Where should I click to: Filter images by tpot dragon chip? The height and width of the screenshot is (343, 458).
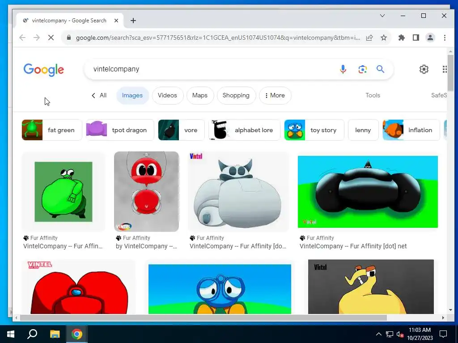pos(120,130)
